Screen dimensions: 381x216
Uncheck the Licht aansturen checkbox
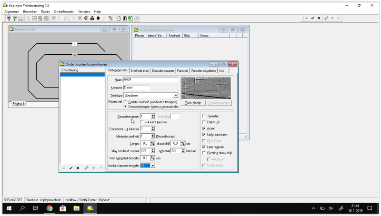coord(204,135)
